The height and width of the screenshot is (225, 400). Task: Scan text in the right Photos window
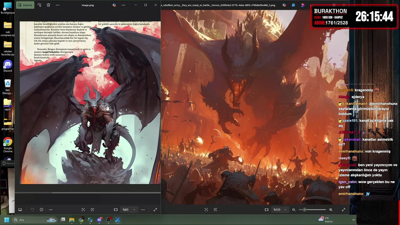[x=215, y=210]
